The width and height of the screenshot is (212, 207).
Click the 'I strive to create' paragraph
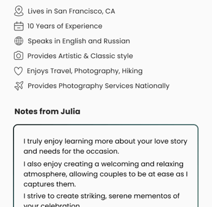point(101,200)
